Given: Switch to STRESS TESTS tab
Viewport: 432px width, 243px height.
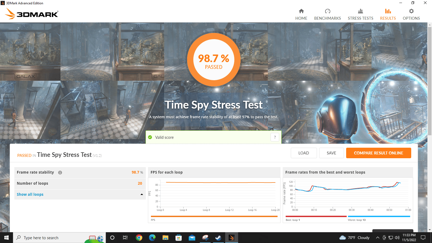Looking at the screenshot, I should pyautogui.click(x=360, y=15).
